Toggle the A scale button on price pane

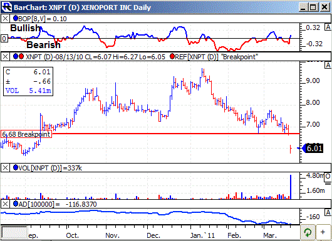coord(328,65)
